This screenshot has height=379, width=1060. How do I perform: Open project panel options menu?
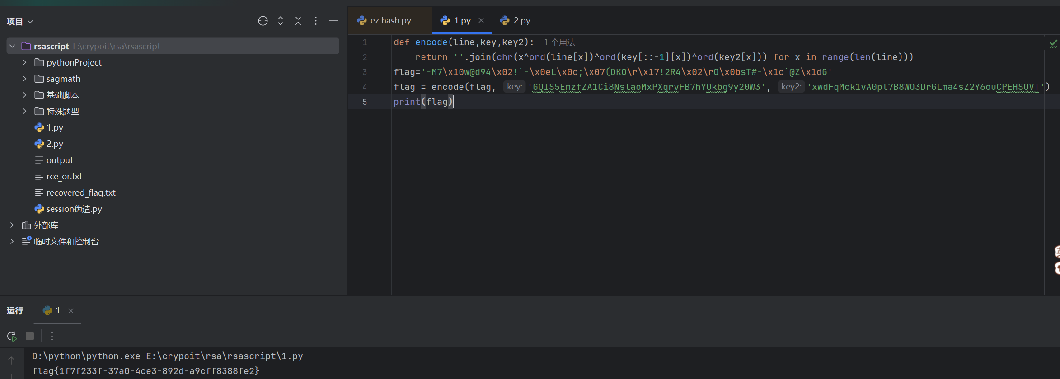pos(316,21)
